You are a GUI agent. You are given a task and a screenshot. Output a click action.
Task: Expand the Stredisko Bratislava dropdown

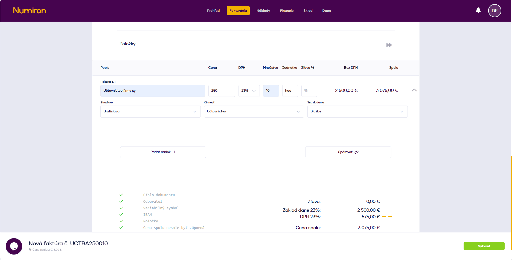tap(150, 112)
